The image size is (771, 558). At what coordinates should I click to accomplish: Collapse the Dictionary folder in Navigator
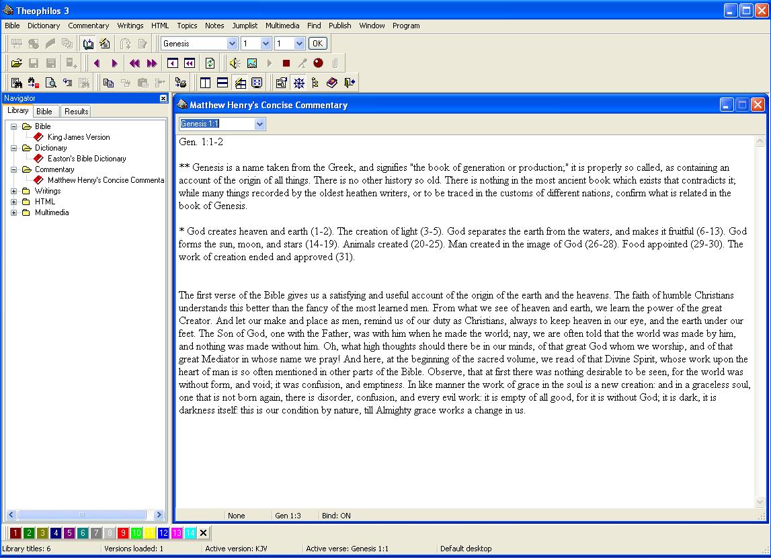pyautogui.click(x=13, y=148)
